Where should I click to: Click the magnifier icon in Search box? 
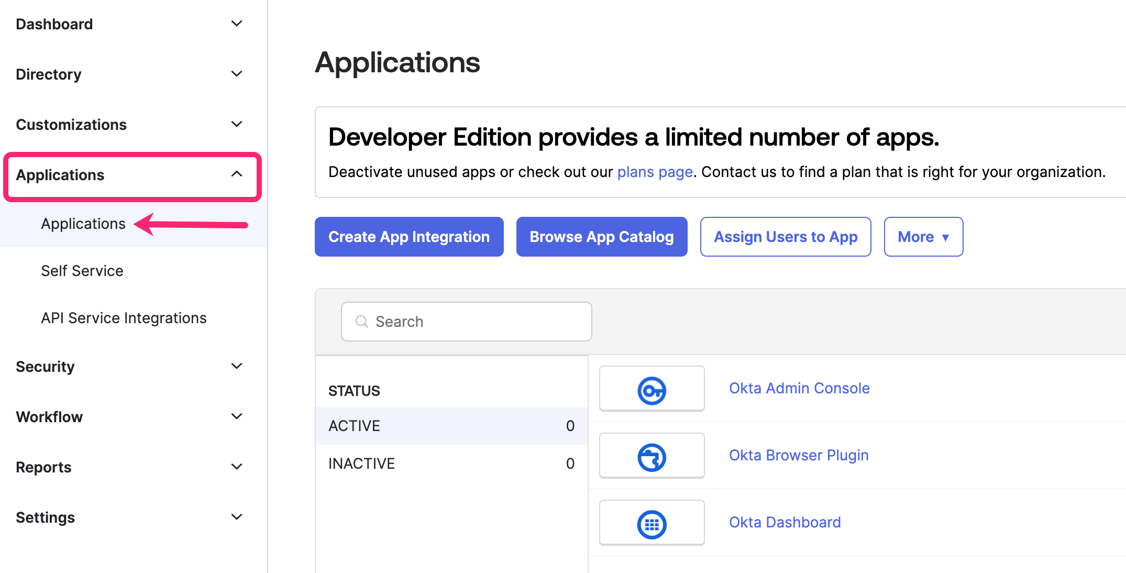click(x=362, y=322)
